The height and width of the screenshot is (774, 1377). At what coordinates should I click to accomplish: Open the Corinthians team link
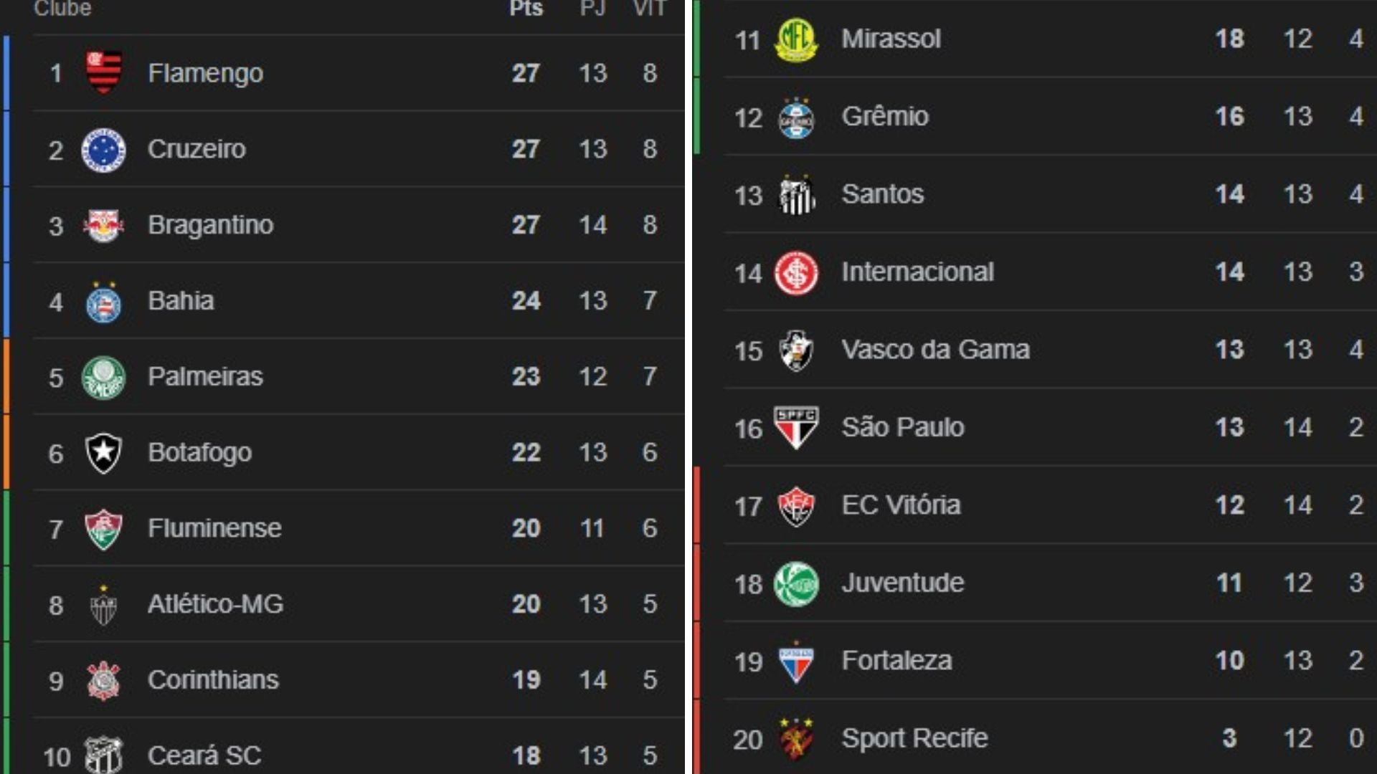coord(213,679)
